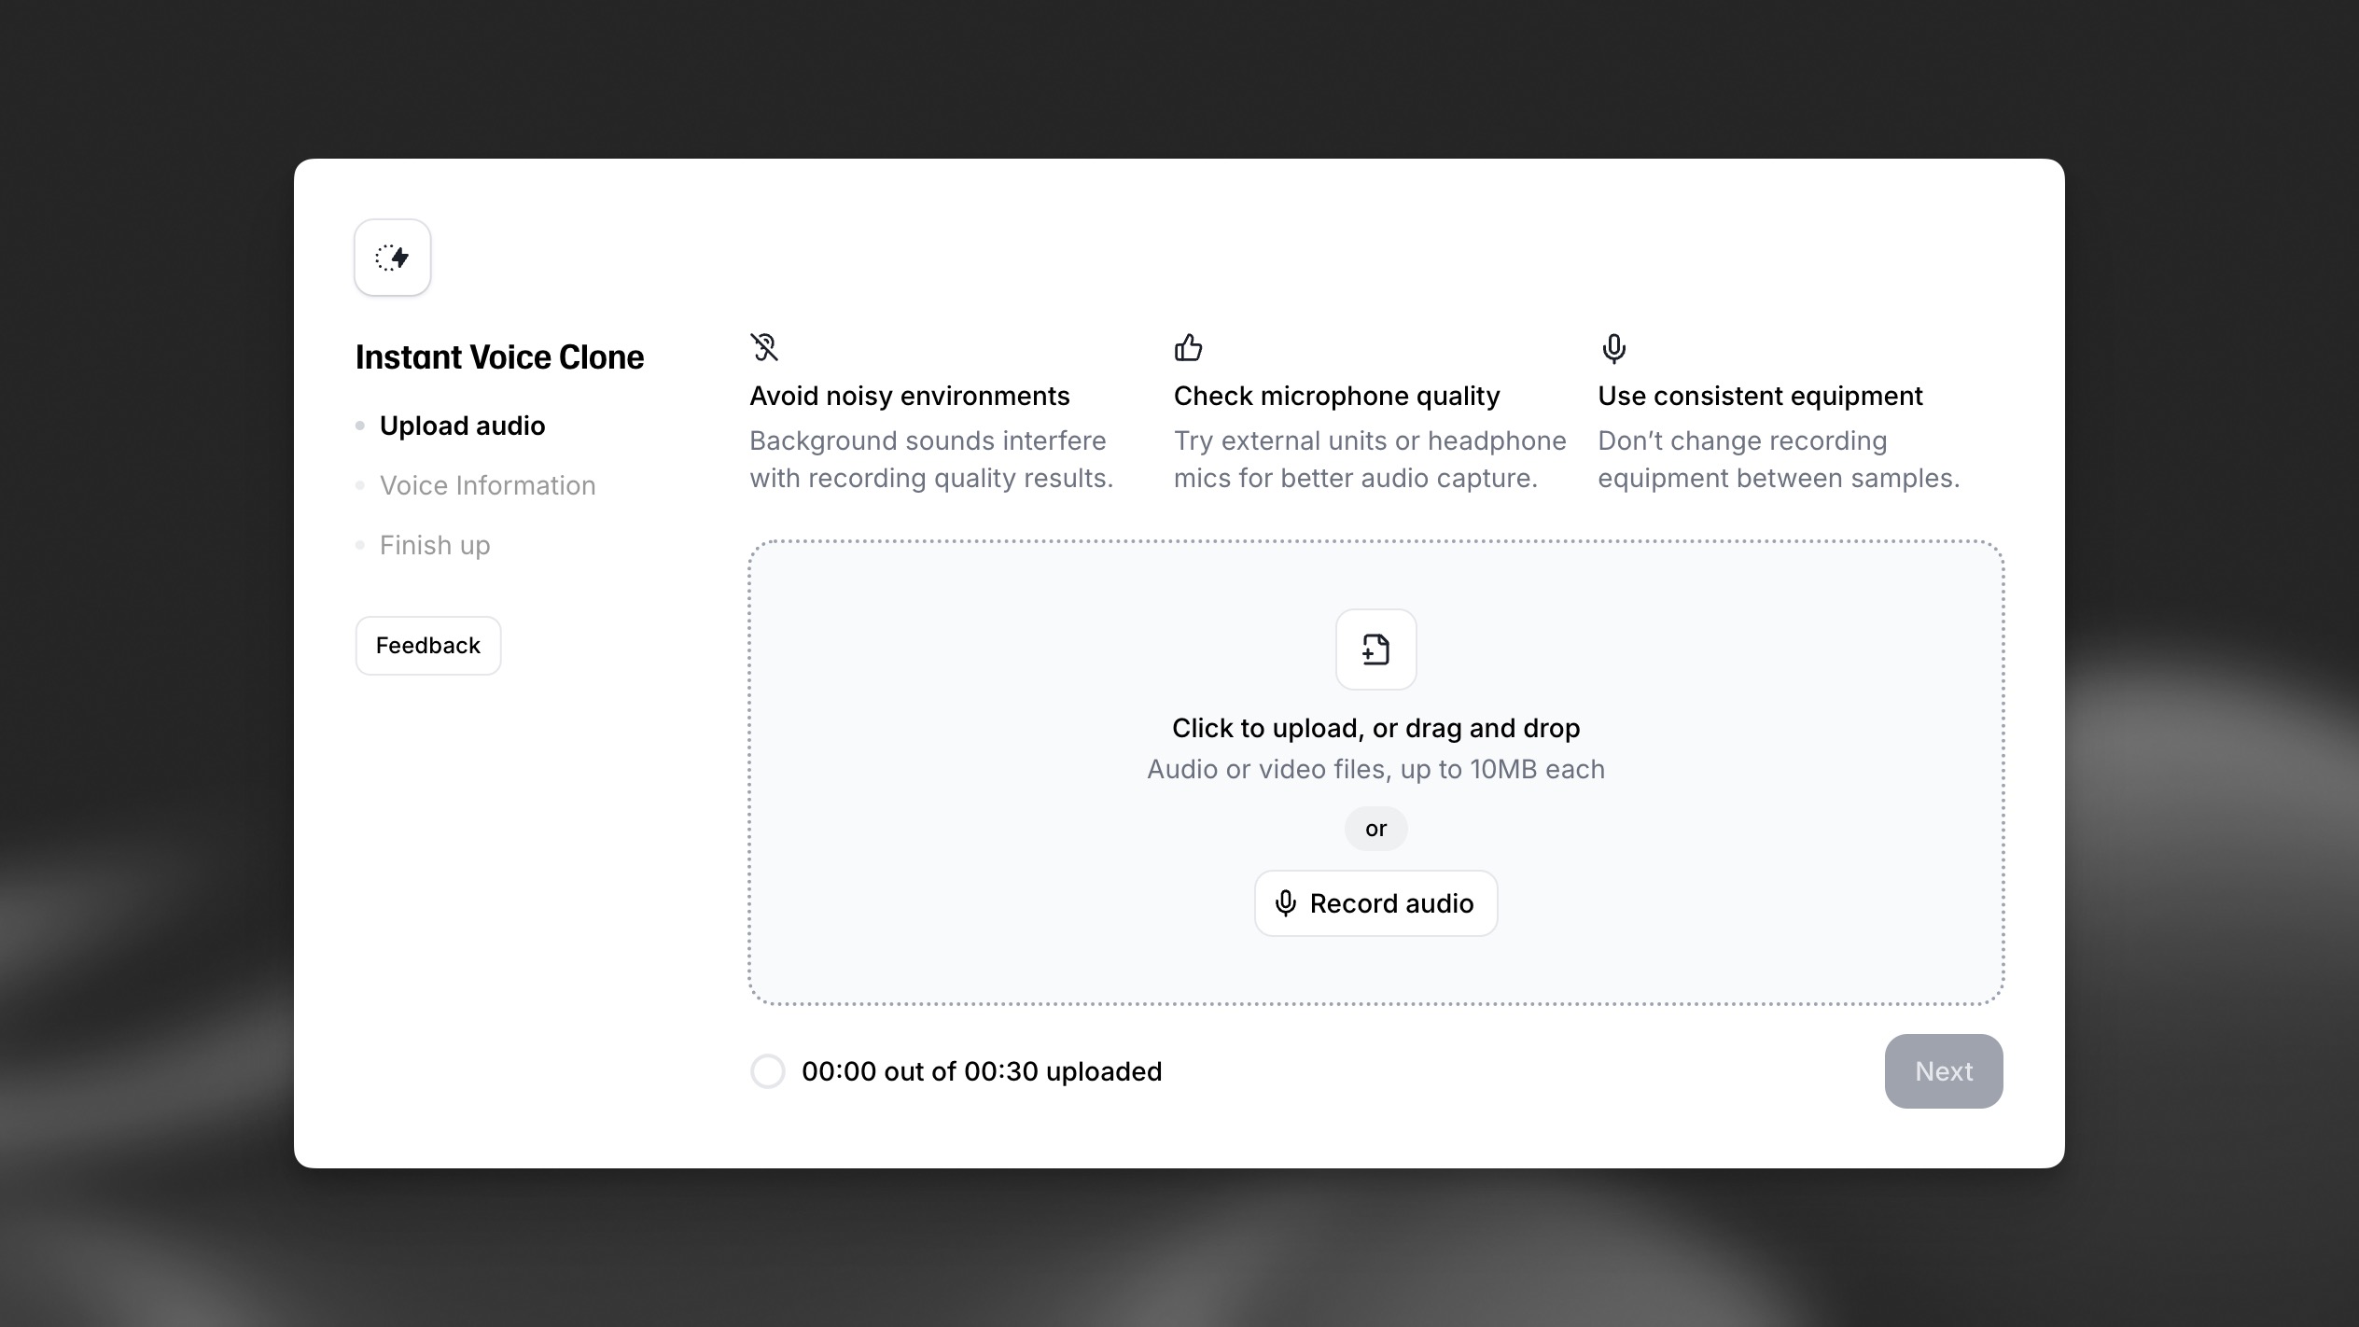Click the muted-sound noisy environments icon
This screenshot has width=2359, height=1327.
(x=764, y=348)
